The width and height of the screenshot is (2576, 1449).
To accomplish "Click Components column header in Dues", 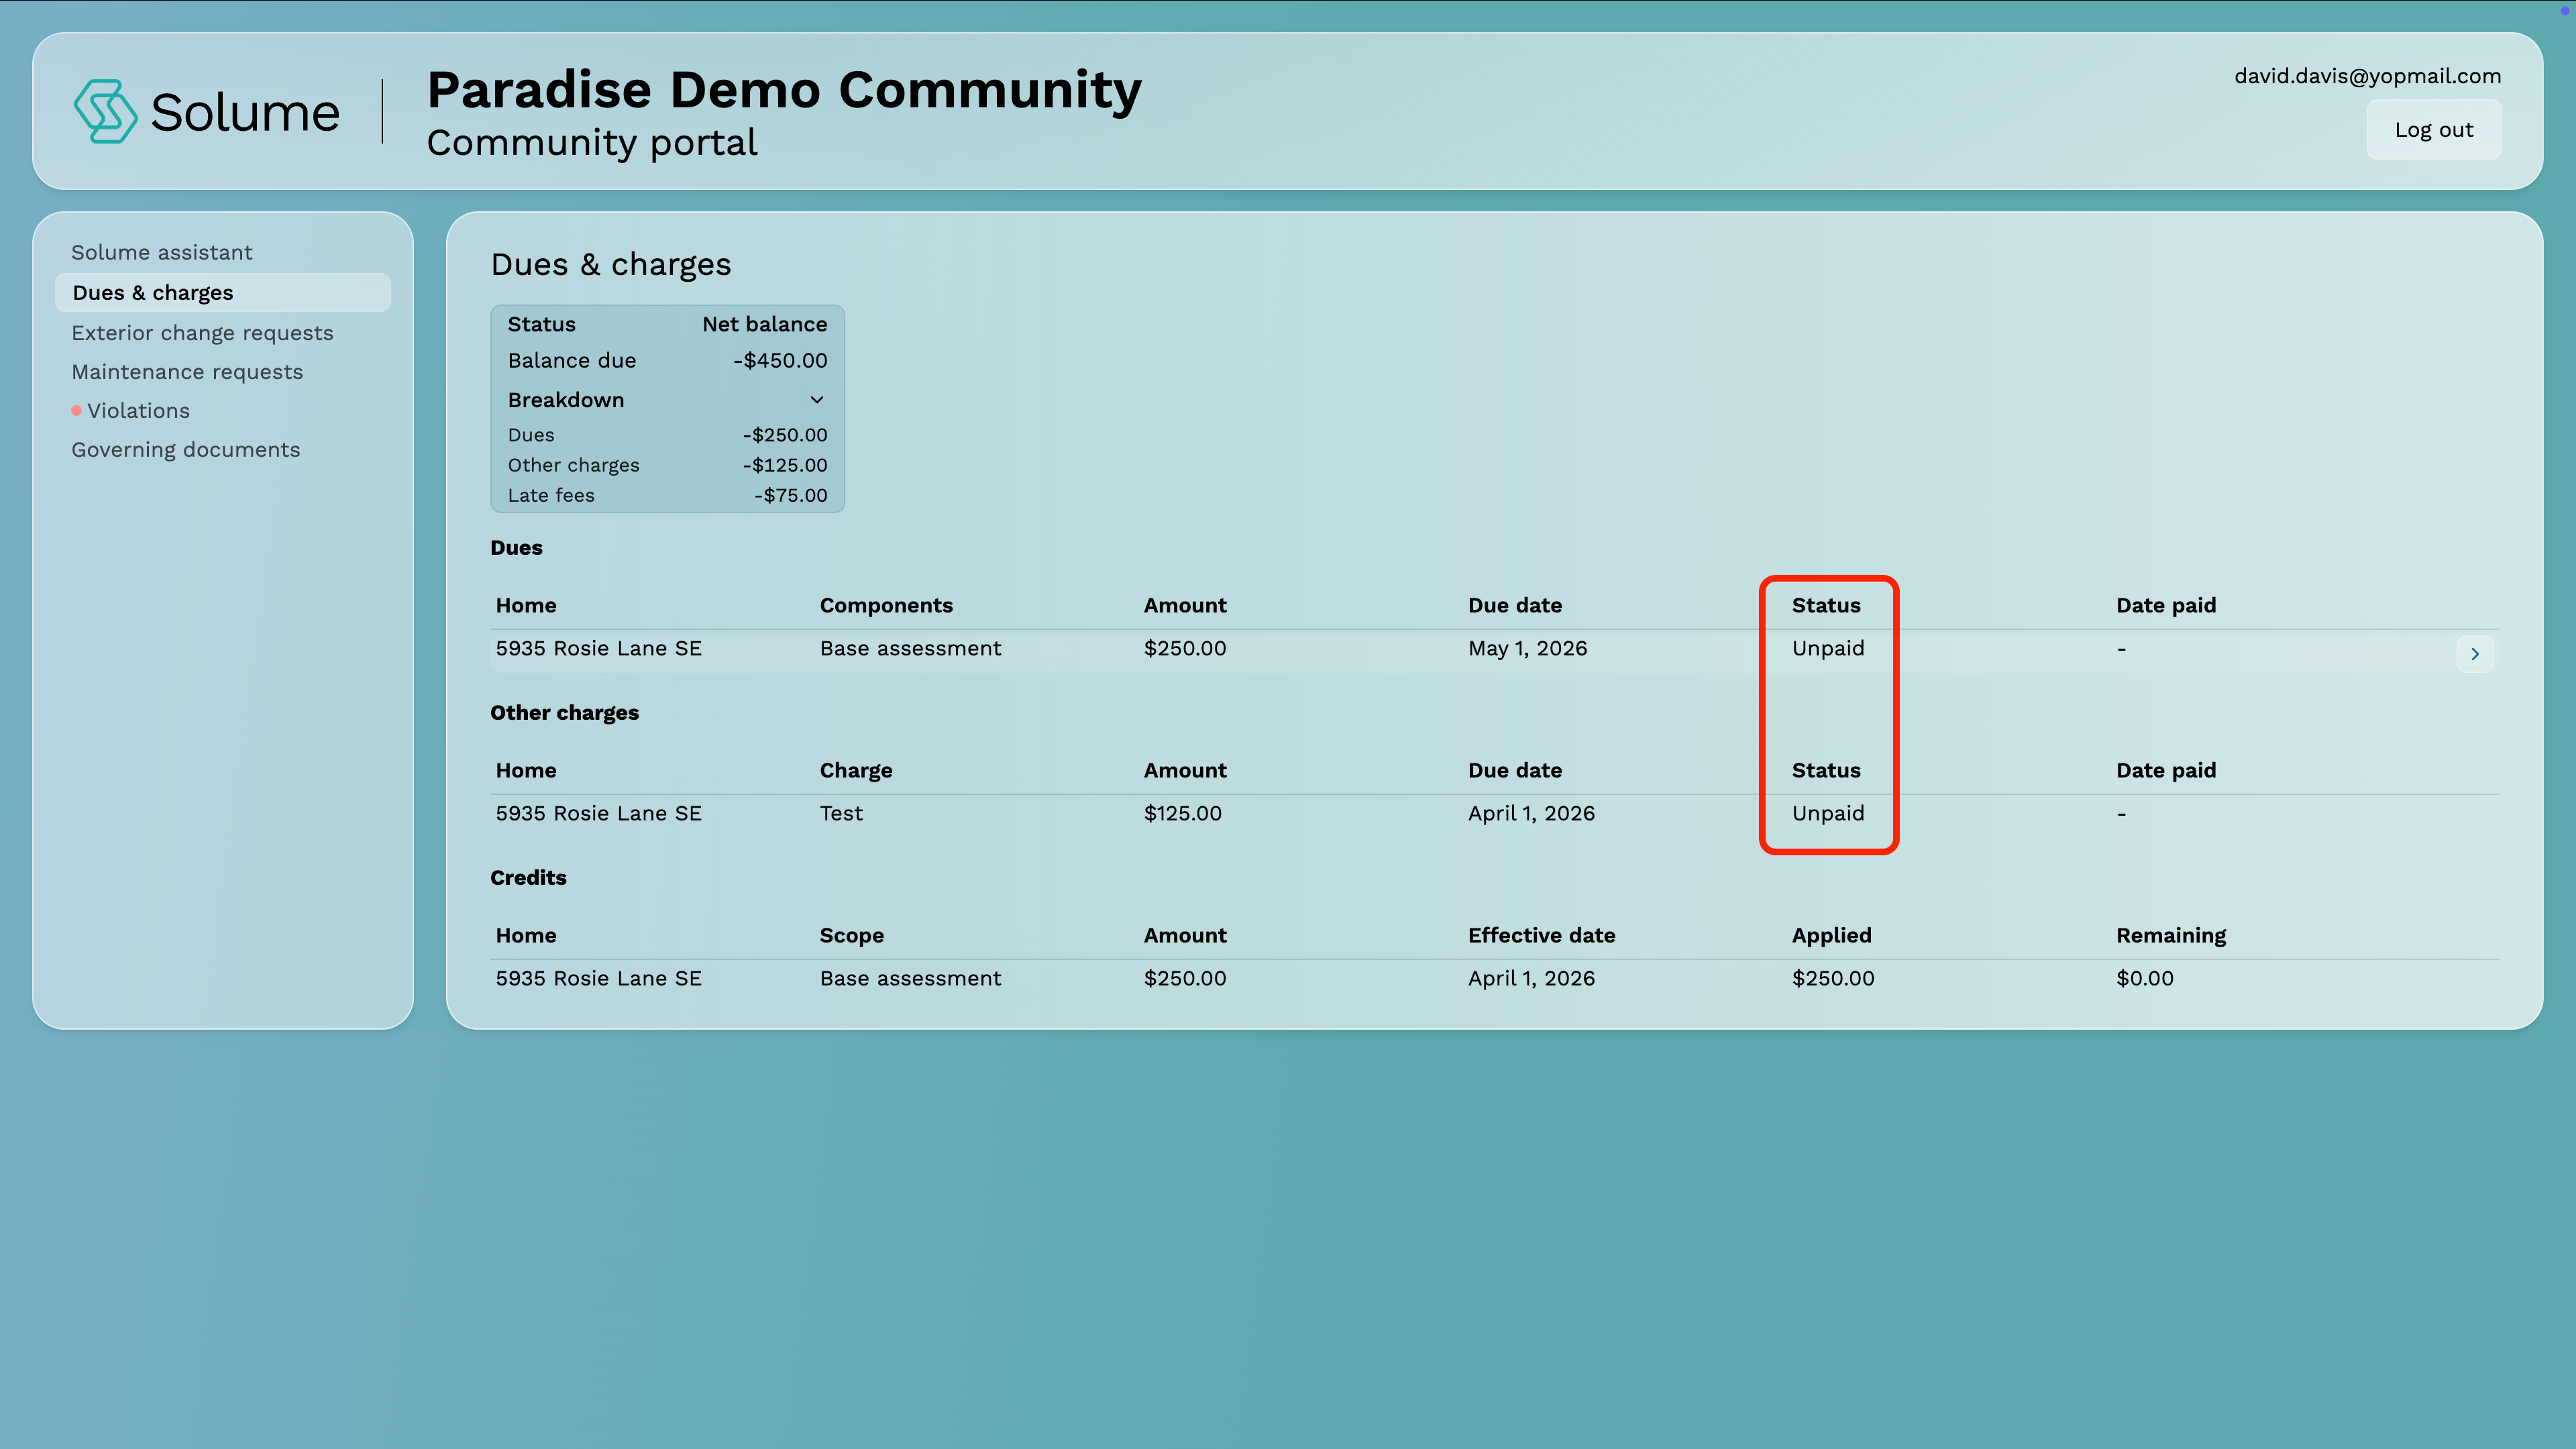I will tap(886, 605).
